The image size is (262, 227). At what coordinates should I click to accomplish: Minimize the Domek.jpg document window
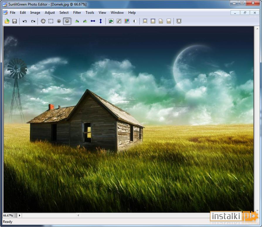point(235,13)
